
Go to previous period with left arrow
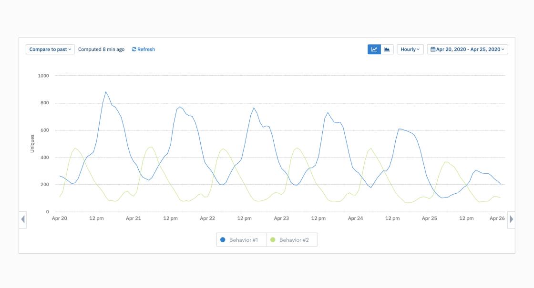tap(23, 219)
